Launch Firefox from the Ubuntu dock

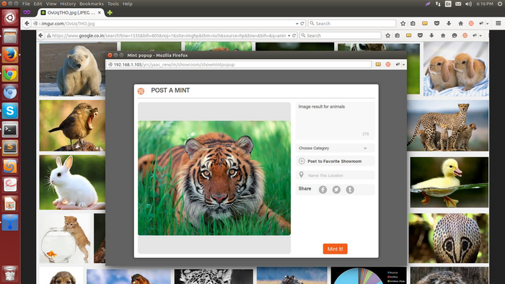10,55
